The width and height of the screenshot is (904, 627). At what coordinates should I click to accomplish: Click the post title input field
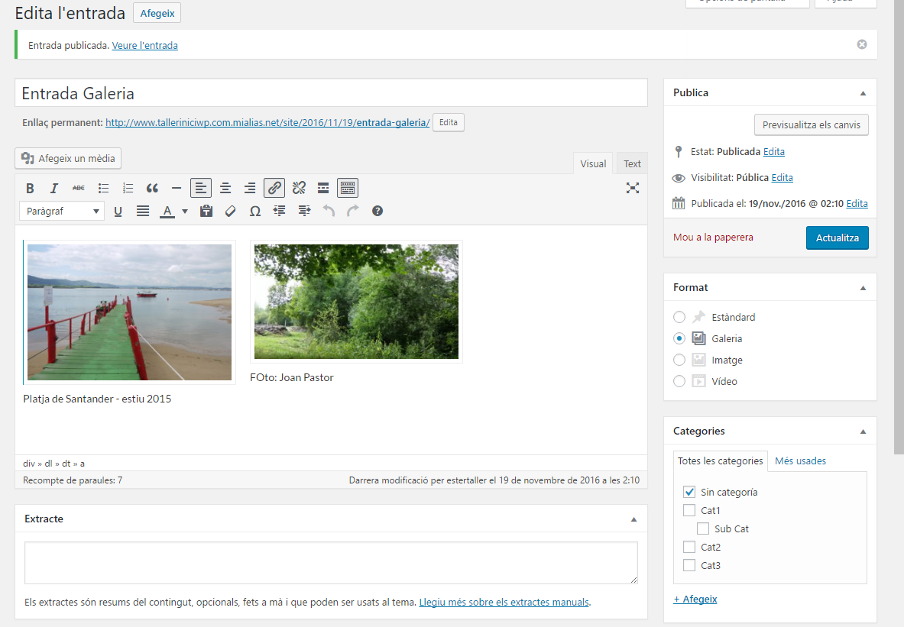[331, 92]
